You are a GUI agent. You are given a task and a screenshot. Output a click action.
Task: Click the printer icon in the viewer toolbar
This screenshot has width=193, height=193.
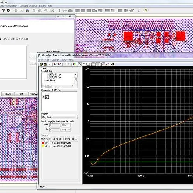(x=113, y=64)
